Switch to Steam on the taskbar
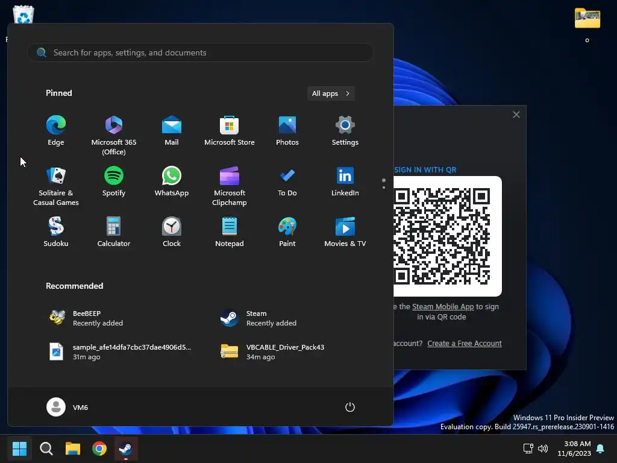Screen dimensions: 617x463 tap(126, 449)
